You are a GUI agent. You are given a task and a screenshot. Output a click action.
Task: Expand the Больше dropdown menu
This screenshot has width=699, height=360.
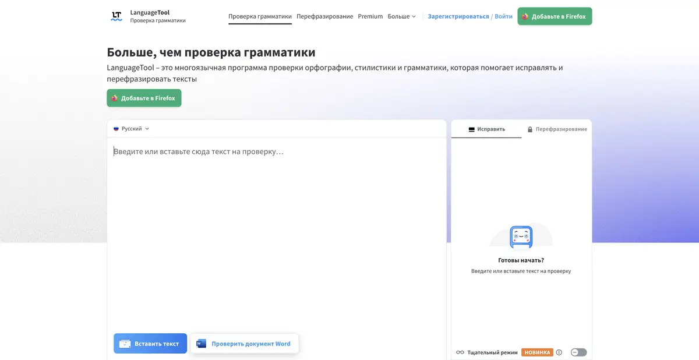[x=402, y=16]
